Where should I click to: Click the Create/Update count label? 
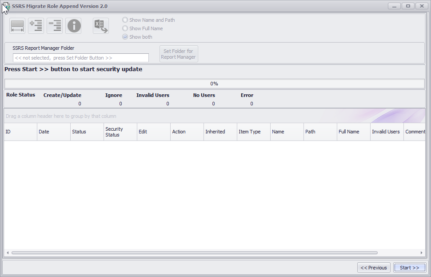62,95
